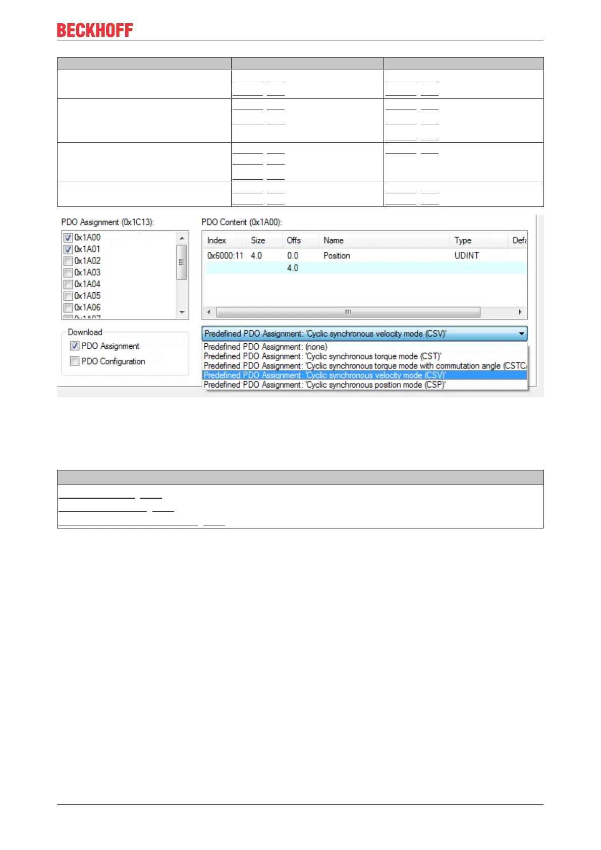The height and width of the screenshot is (850, 601).
Task: Click the Type column header
Action: (x=478, y=241)
